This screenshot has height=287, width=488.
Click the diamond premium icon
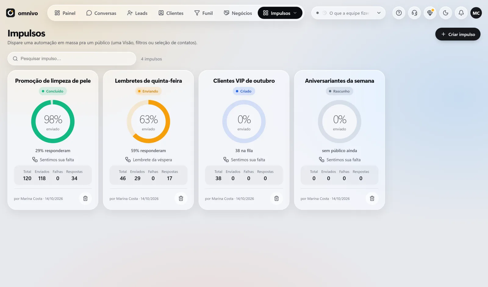coord(430,13)
